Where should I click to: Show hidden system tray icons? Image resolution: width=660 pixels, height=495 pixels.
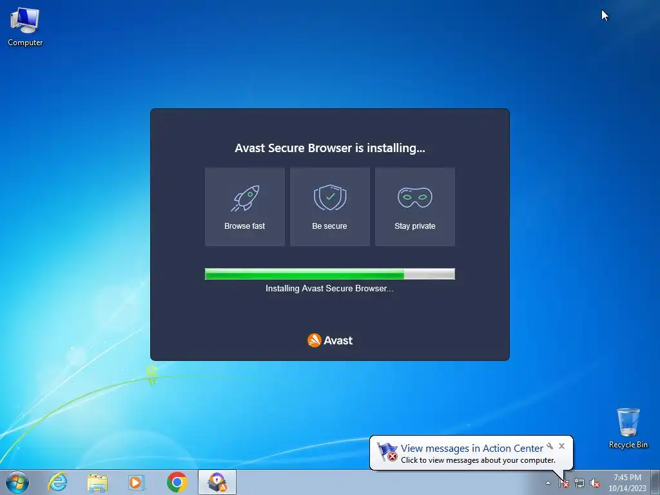pyautogui.click(x=548, y=483)
